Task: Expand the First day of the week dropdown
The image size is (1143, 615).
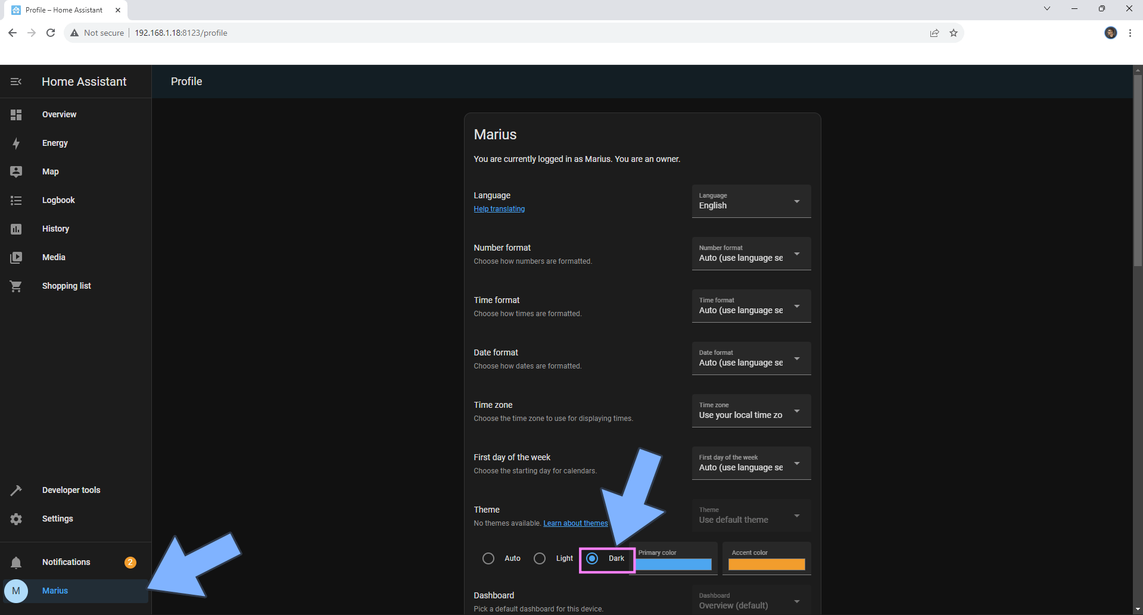Action: click(751, 463)
